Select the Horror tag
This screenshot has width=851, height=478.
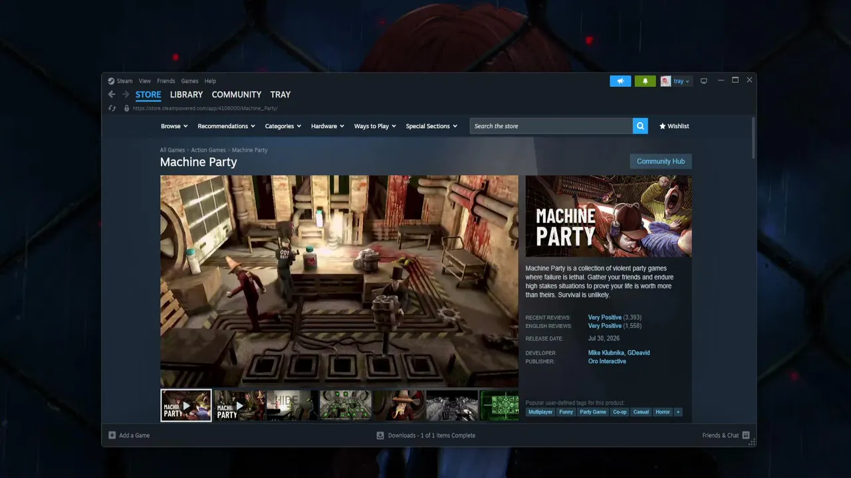663,412
